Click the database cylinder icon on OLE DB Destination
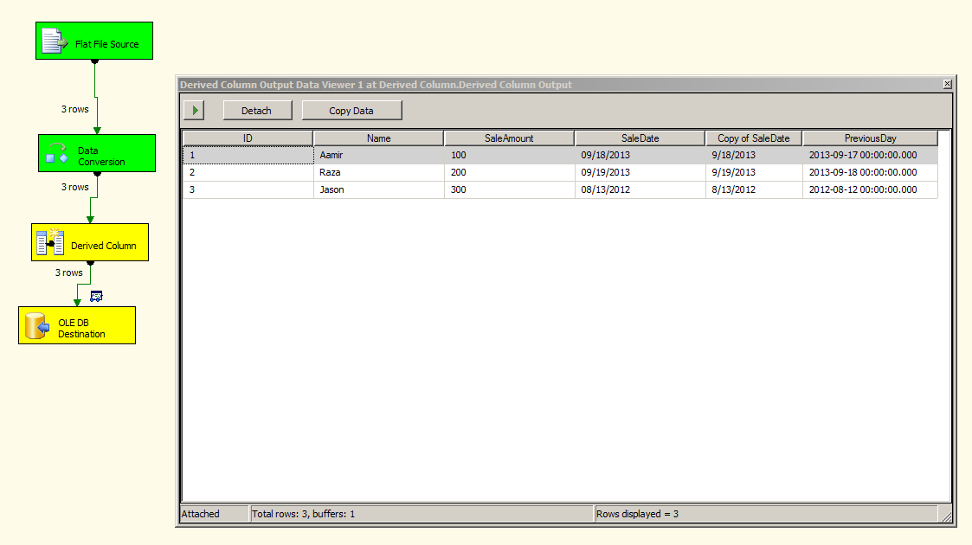 [x=37, y=324]
